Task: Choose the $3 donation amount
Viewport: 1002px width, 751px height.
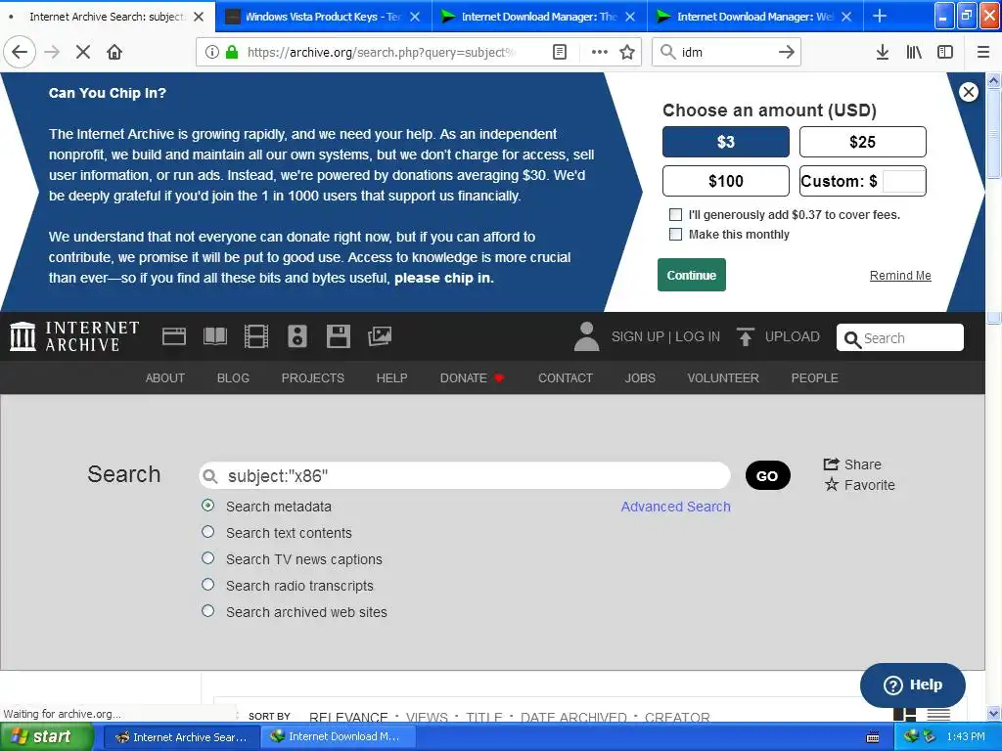Action: point(726,142)
